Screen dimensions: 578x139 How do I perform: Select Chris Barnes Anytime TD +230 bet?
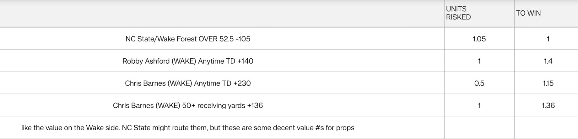coord(188,83)
